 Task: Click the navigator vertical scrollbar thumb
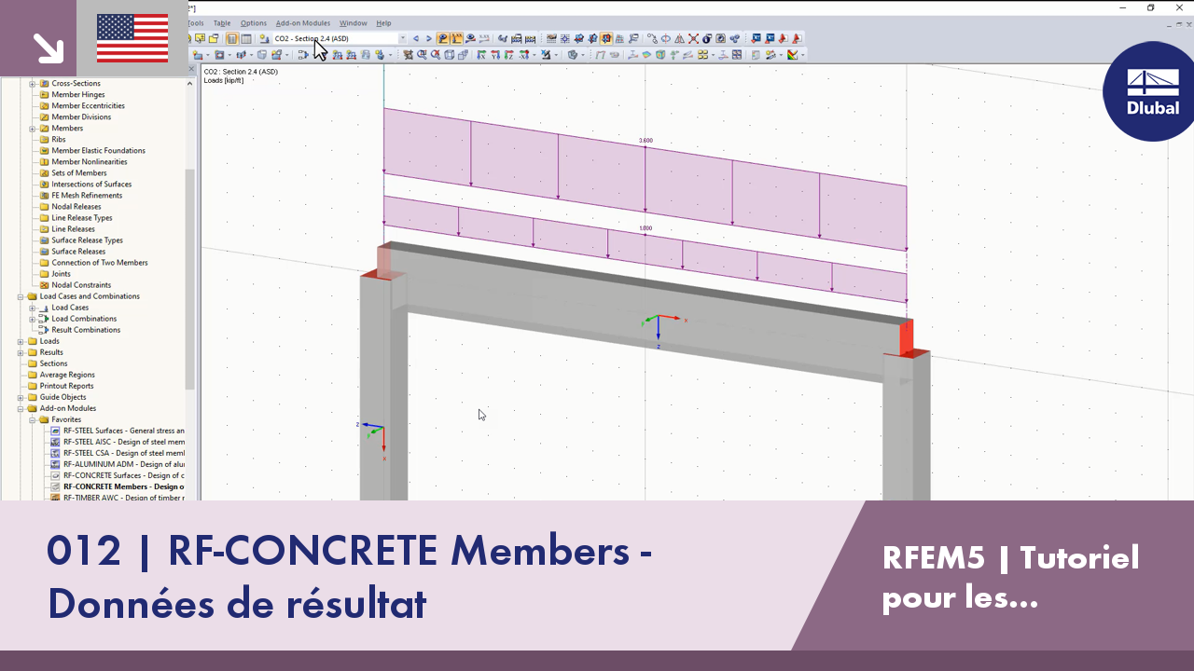(190, 280)
